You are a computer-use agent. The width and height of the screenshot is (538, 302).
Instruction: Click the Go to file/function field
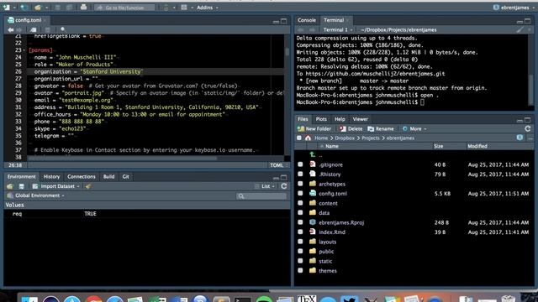point(124,8)
